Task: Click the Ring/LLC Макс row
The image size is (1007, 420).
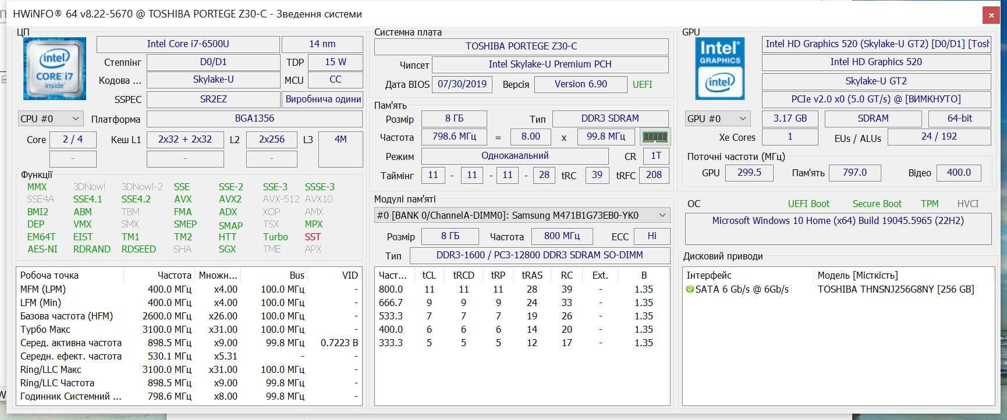Action: tap(189, 369)
